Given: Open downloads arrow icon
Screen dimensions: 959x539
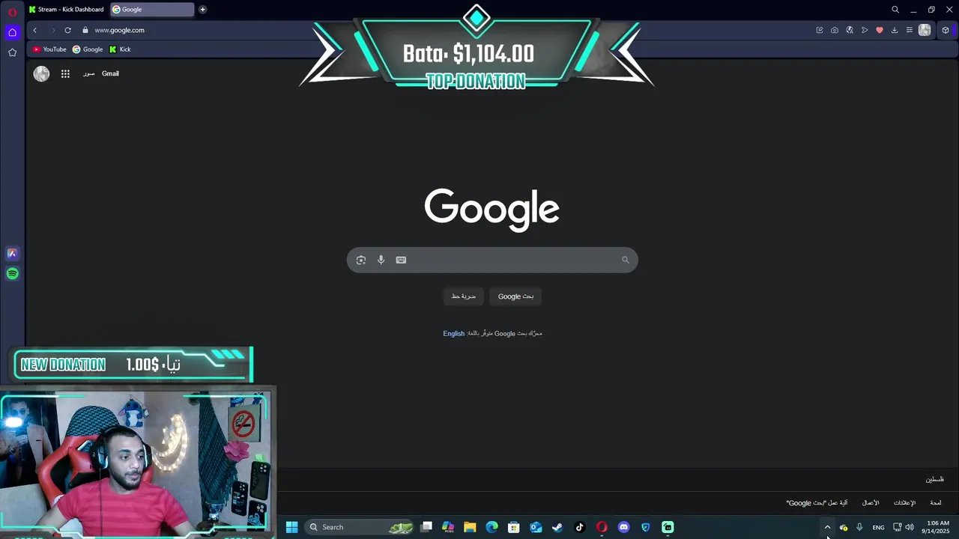Looking at the screenshot, I should tap(895, 30).
